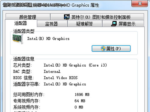
Task: Click the 芯片类型 label
Action: (x=22, y=65)
